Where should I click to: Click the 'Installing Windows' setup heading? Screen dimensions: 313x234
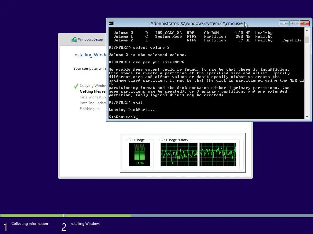click(x=90, y=55)
